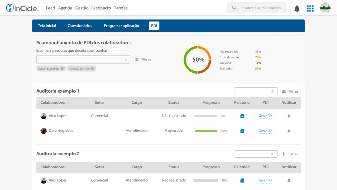This screenshot has height=190, width=337.
Task: Open Feedbacks in the top menu
Action: click(101, 8)
